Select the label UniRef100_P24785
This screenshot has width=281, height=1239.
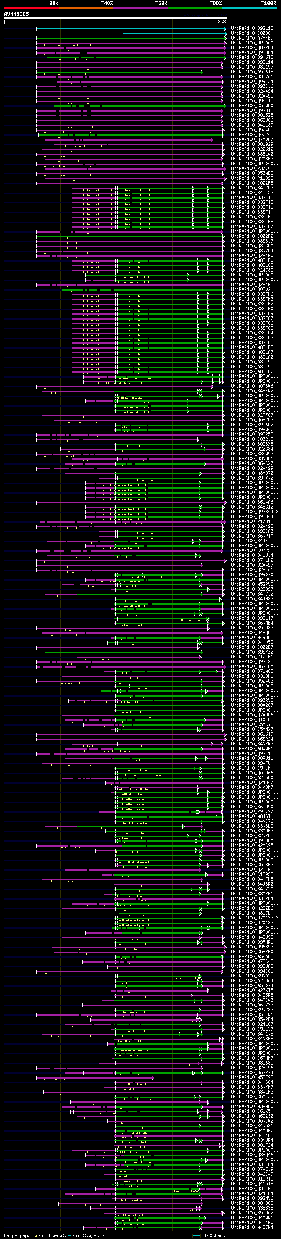click(x=252, y=270)
